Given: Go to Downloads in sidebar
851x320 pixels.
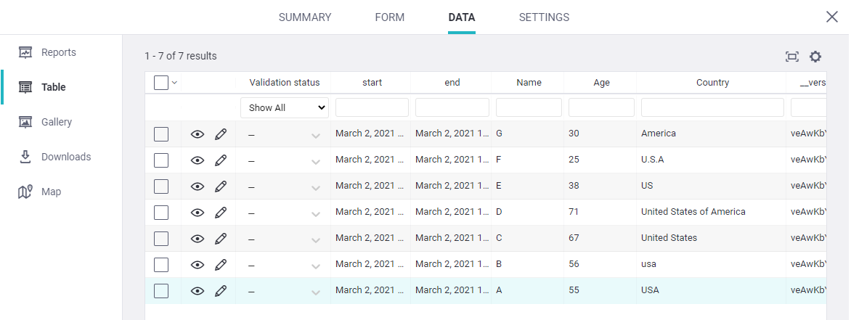Looking at the screenshot, I should 65,157.
